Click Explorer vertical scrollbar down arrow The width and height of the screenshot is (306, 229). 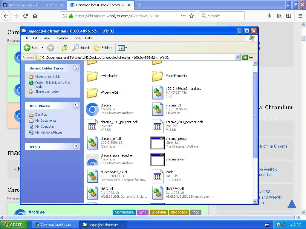(x=255, y=201)
